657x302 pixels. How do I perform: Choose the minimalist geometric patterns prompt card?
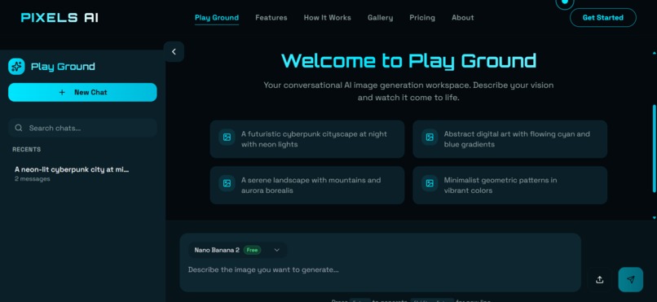[x=510, y=186]
